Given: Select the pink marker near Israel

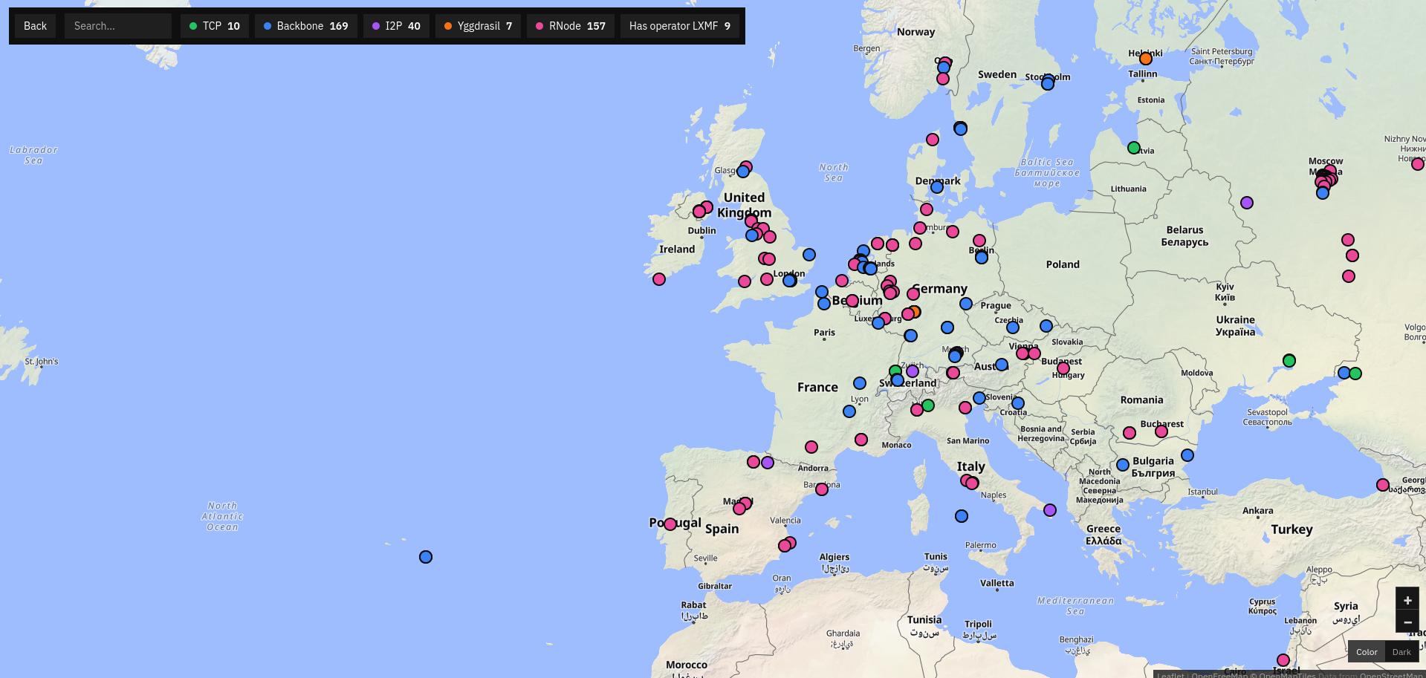Looking at the screenshot, I should pyautogui.click(x=1283, y=660).
